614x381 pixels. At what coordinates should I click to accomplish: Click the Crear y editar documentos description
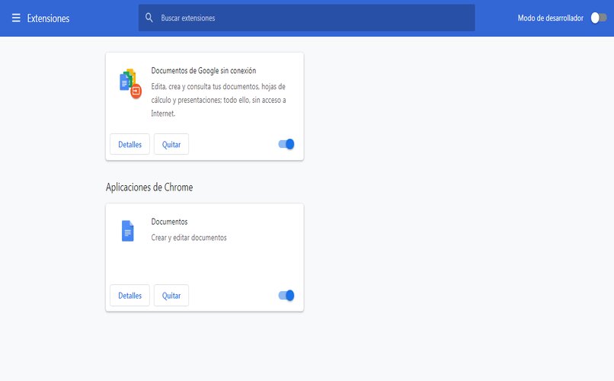pyautogui.click(x=189, y=237)
